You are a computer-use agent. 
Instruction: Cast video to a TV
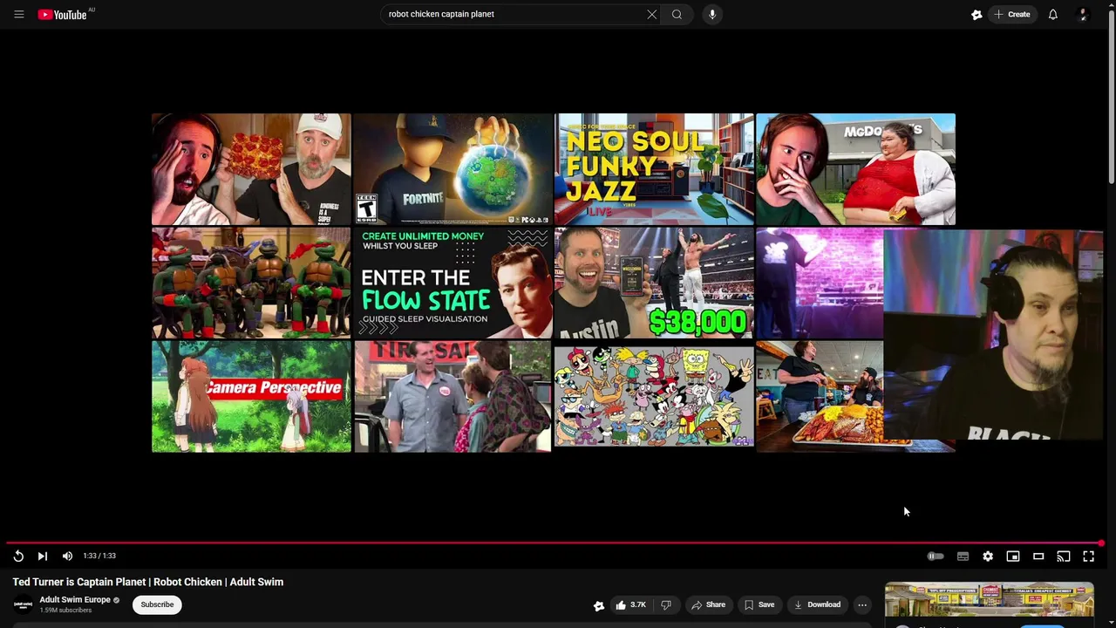coord(1064,556)
